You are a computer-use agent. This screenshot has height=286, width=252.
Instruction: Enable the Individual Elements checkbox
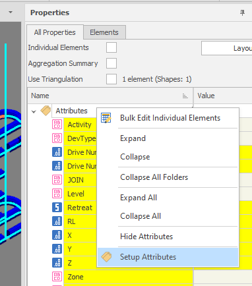[111, 47]
